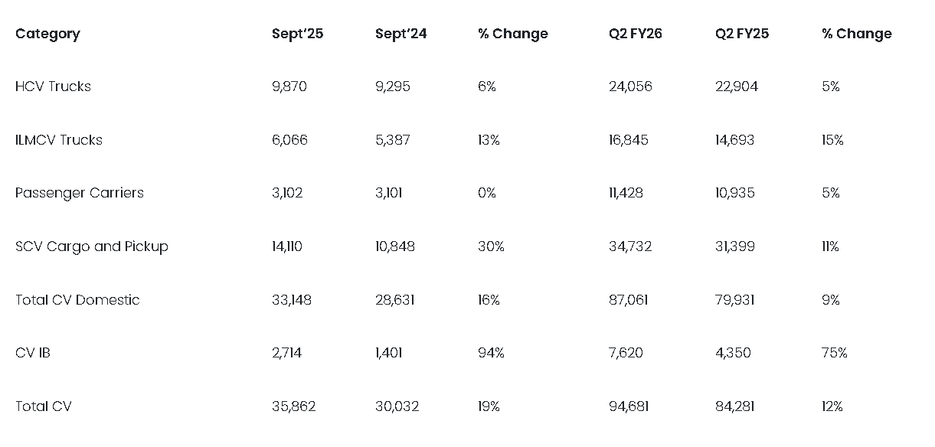The image size is (935, 447).
Task: Click the 30% change for SCV Cargo
Action: 490,246
